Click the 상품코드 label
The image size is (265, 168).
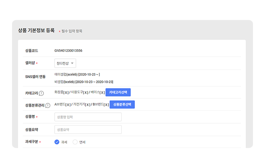32,51
